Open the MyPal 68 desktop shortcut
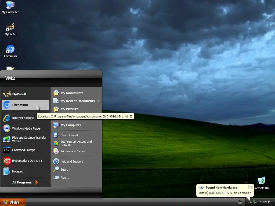Screen dimensions: 275x206 pos(10,30)
